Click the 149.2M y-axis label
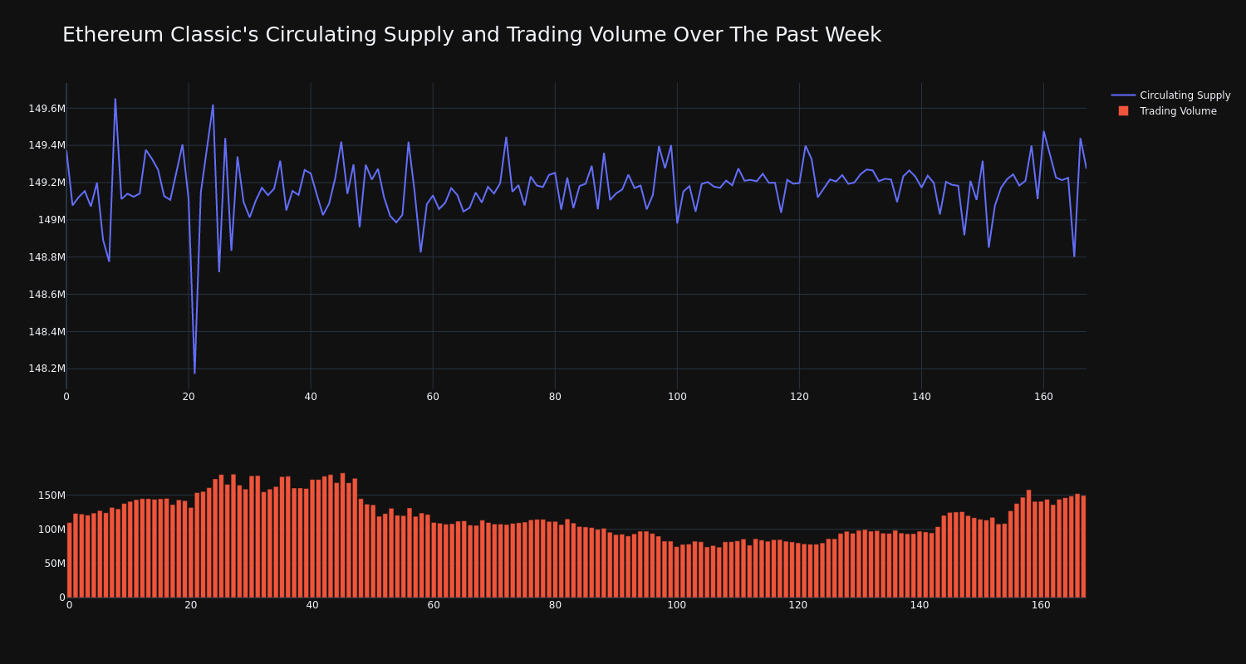 click(47, 183)
